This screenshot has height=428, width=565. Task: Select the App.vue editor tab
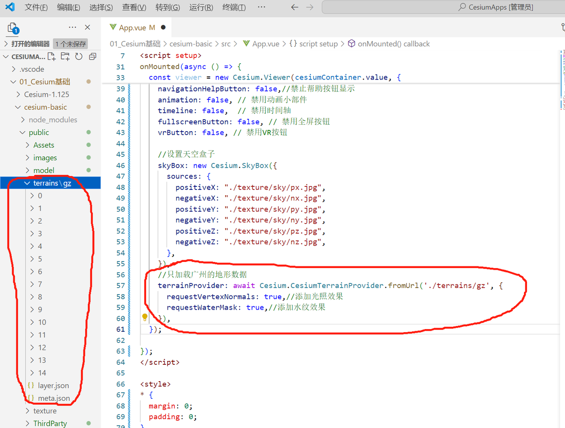tap(137, 27)
